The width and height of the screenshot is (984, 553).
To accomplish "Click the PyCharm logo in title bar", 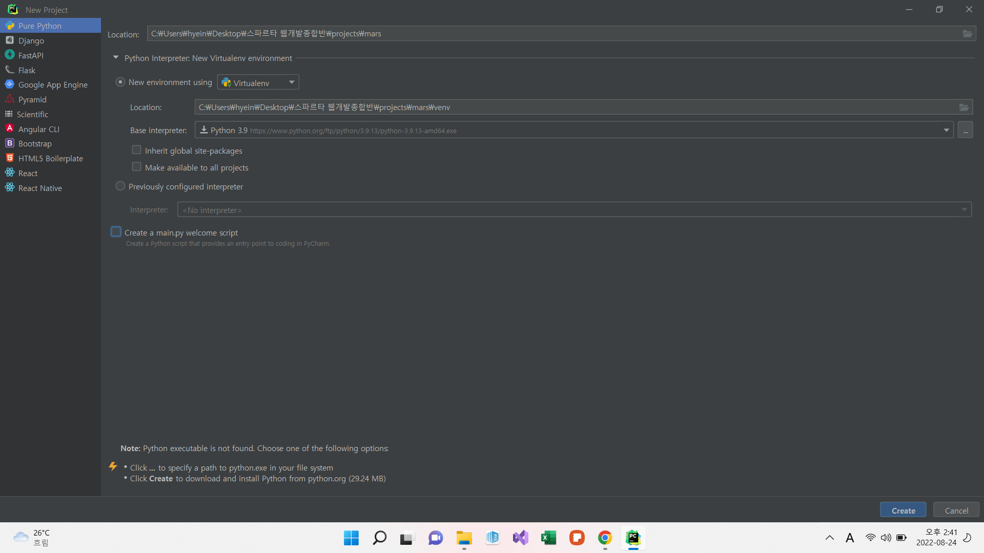I will coord(13,9).
